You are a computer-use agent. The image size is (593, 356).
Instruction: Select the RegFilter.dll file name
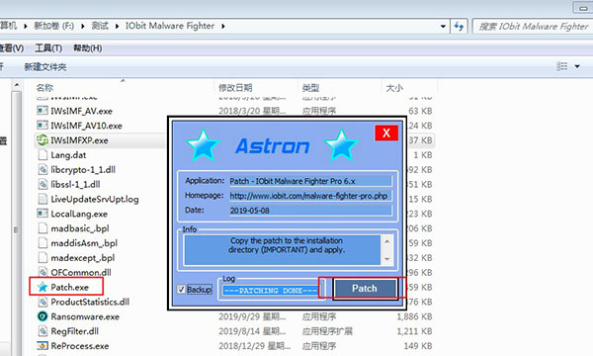pyautogui.click(x=74, y=331)
